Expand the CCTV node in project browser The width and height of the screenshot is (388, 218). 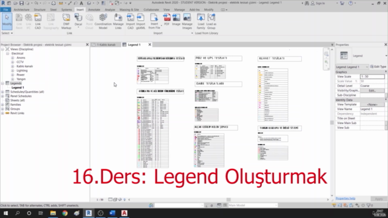12,62
